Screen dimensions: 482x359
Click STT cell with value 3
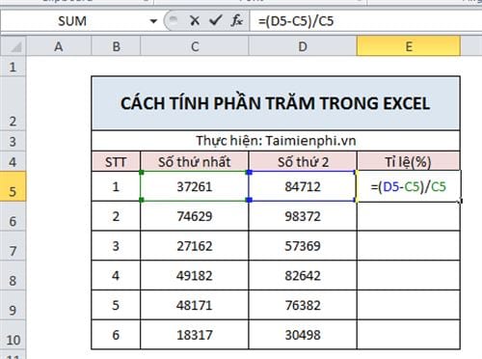coord(116,245)
